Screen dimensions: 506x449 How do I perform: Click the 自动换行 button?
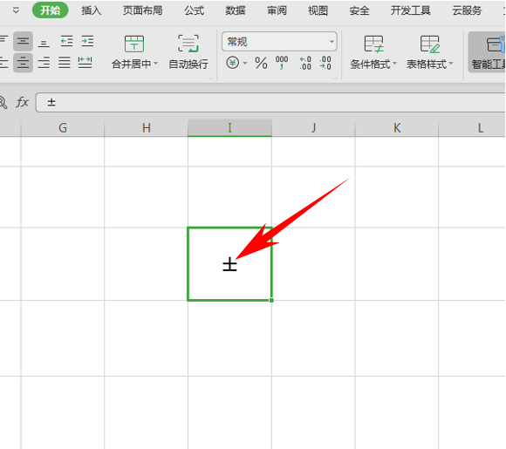[188, 52]
